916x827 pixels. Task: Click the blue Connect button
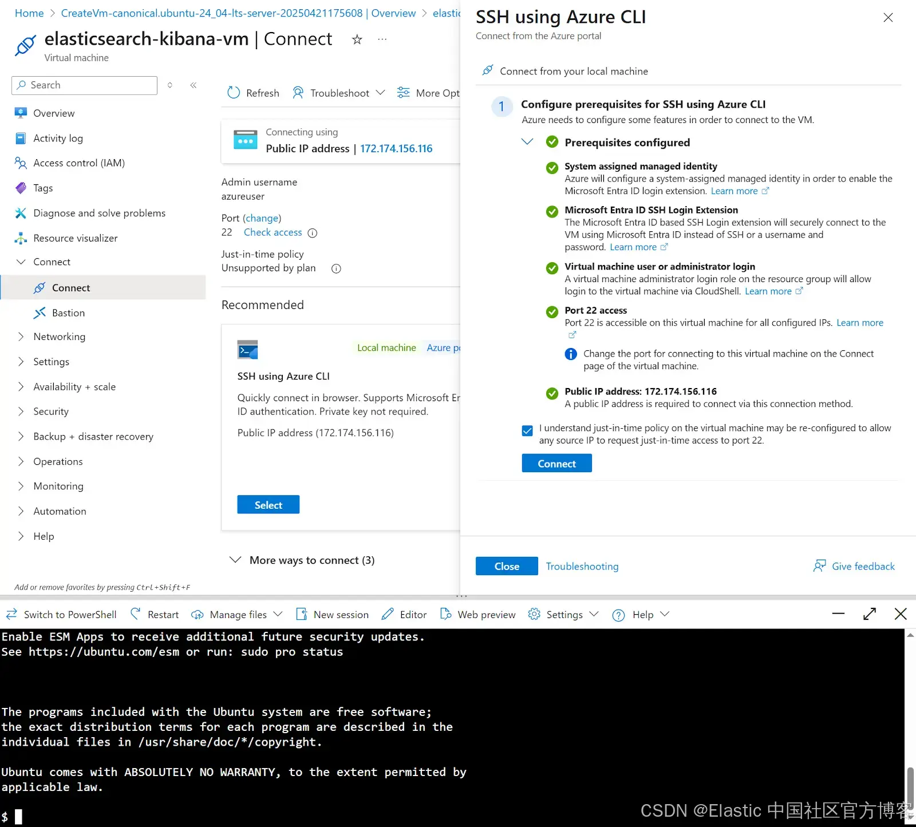tap(557, 464)
